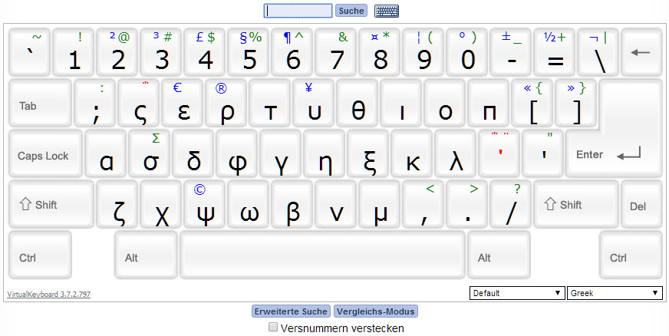
Task: Click the left Shift key
Action: pyautogui.click(x=51, y=204)
